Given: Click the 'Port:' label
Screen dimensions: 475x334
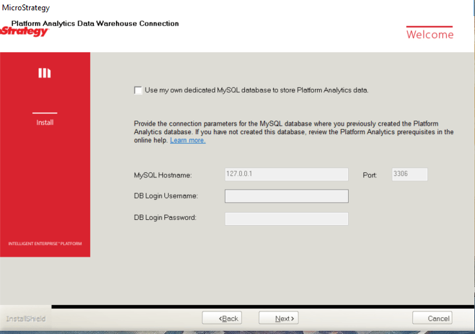Looking at the screenshot, I should point(369,175).
